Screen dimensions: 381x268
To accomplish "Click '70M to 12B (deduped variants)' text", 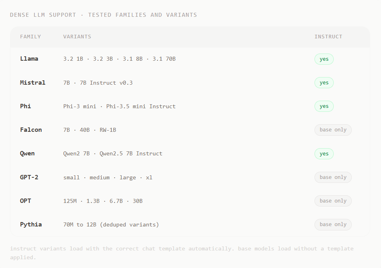I will tap(111, 224).
